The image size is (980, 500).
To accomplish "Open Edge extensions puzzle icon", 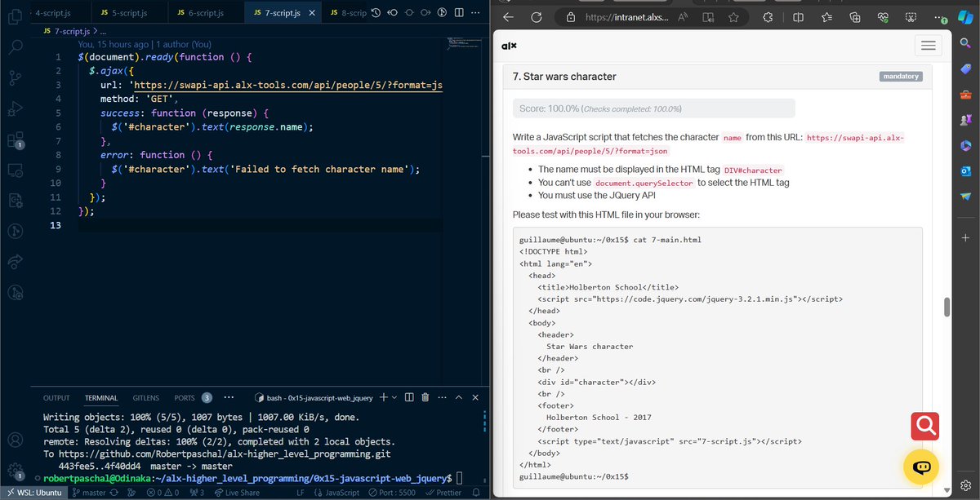I will click(x=768, y=17).
